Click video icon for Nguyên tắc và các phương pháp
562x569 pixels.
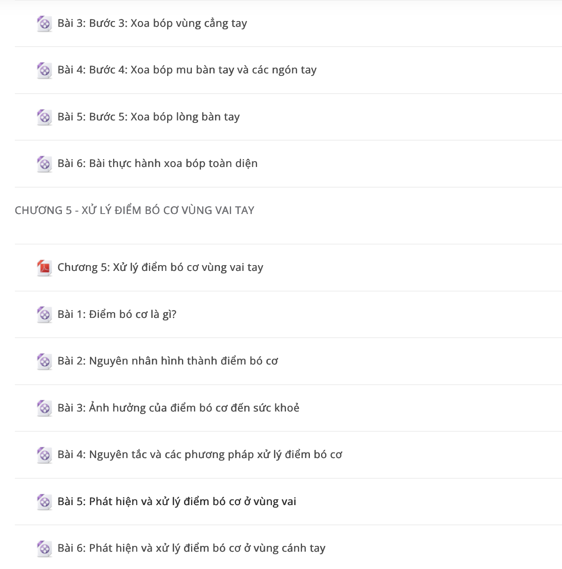[44, 455]
